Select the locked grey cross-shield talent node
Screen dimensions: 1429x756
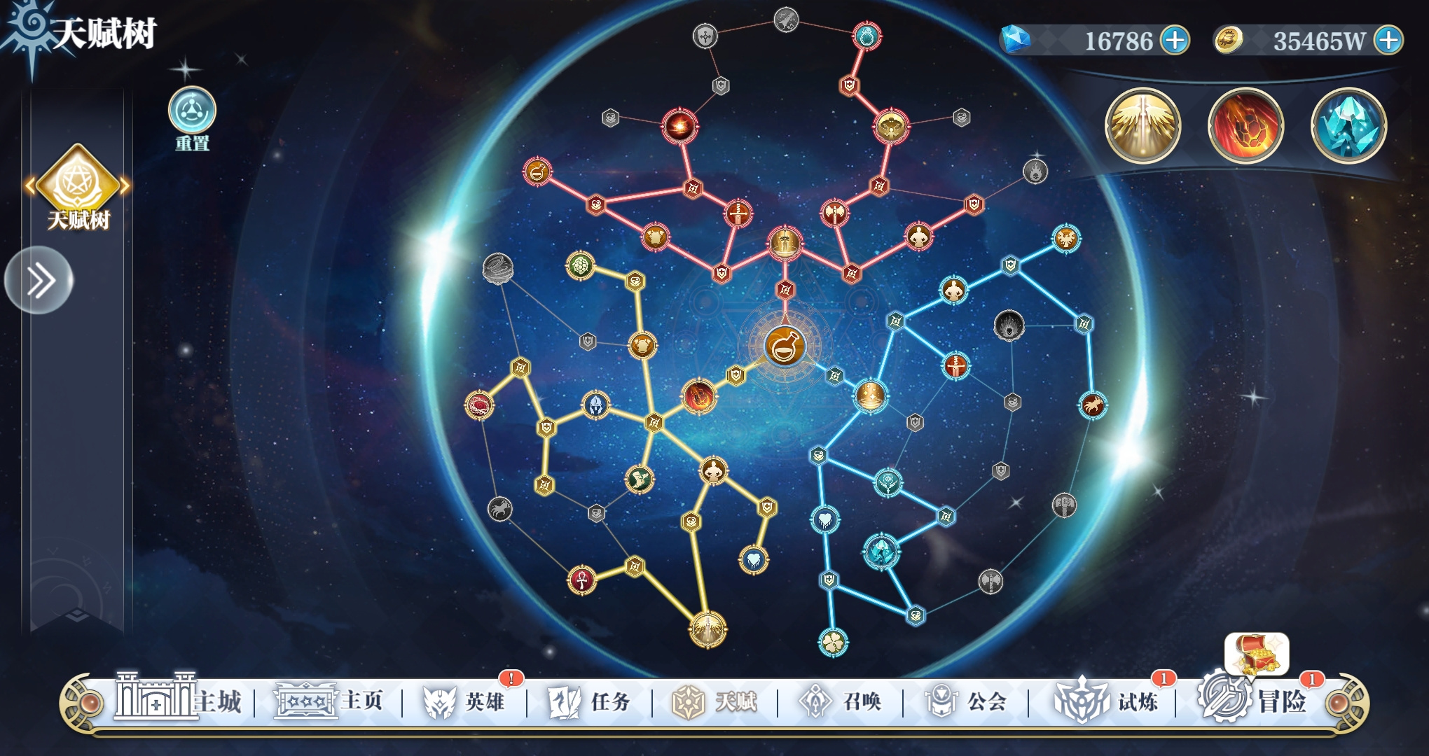click(705, 36)
